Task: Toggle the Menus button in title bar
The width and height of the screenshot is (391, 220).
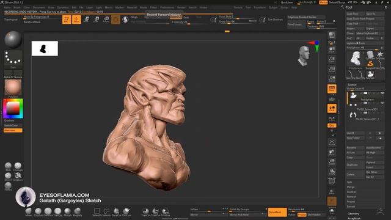Action: point(323,2)
